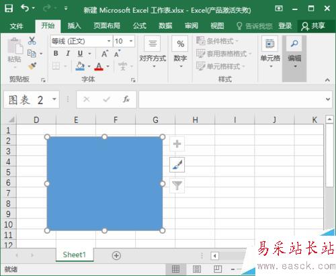Viewport: 336px width, 276px height.
Task: Click the Chart Elements plus button
Action: (177, 144)
